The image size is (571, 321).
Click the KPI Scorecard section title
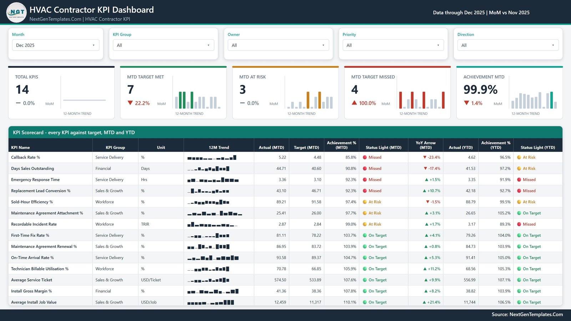click(74, 132)
